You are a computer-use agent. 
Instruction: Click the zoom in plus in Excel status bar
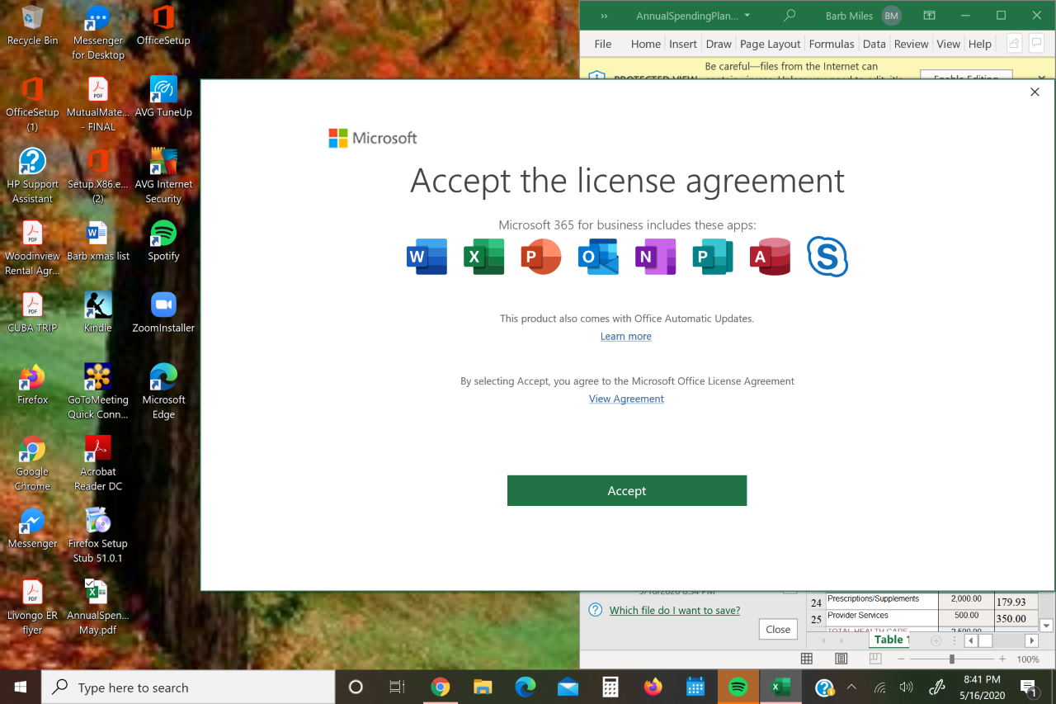pos(1002,659)
